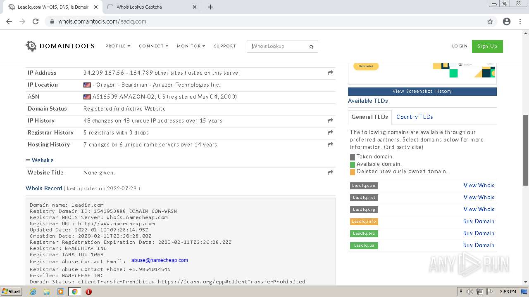Show hidden system tray icons arrow
The height and width of the screenshot is (297, 529).
tap(461, 291)
